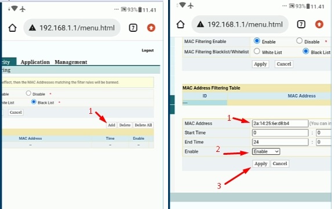Select Enable radio for MAC Filtering Enable
335x209 pixels.
pos(257,40)
